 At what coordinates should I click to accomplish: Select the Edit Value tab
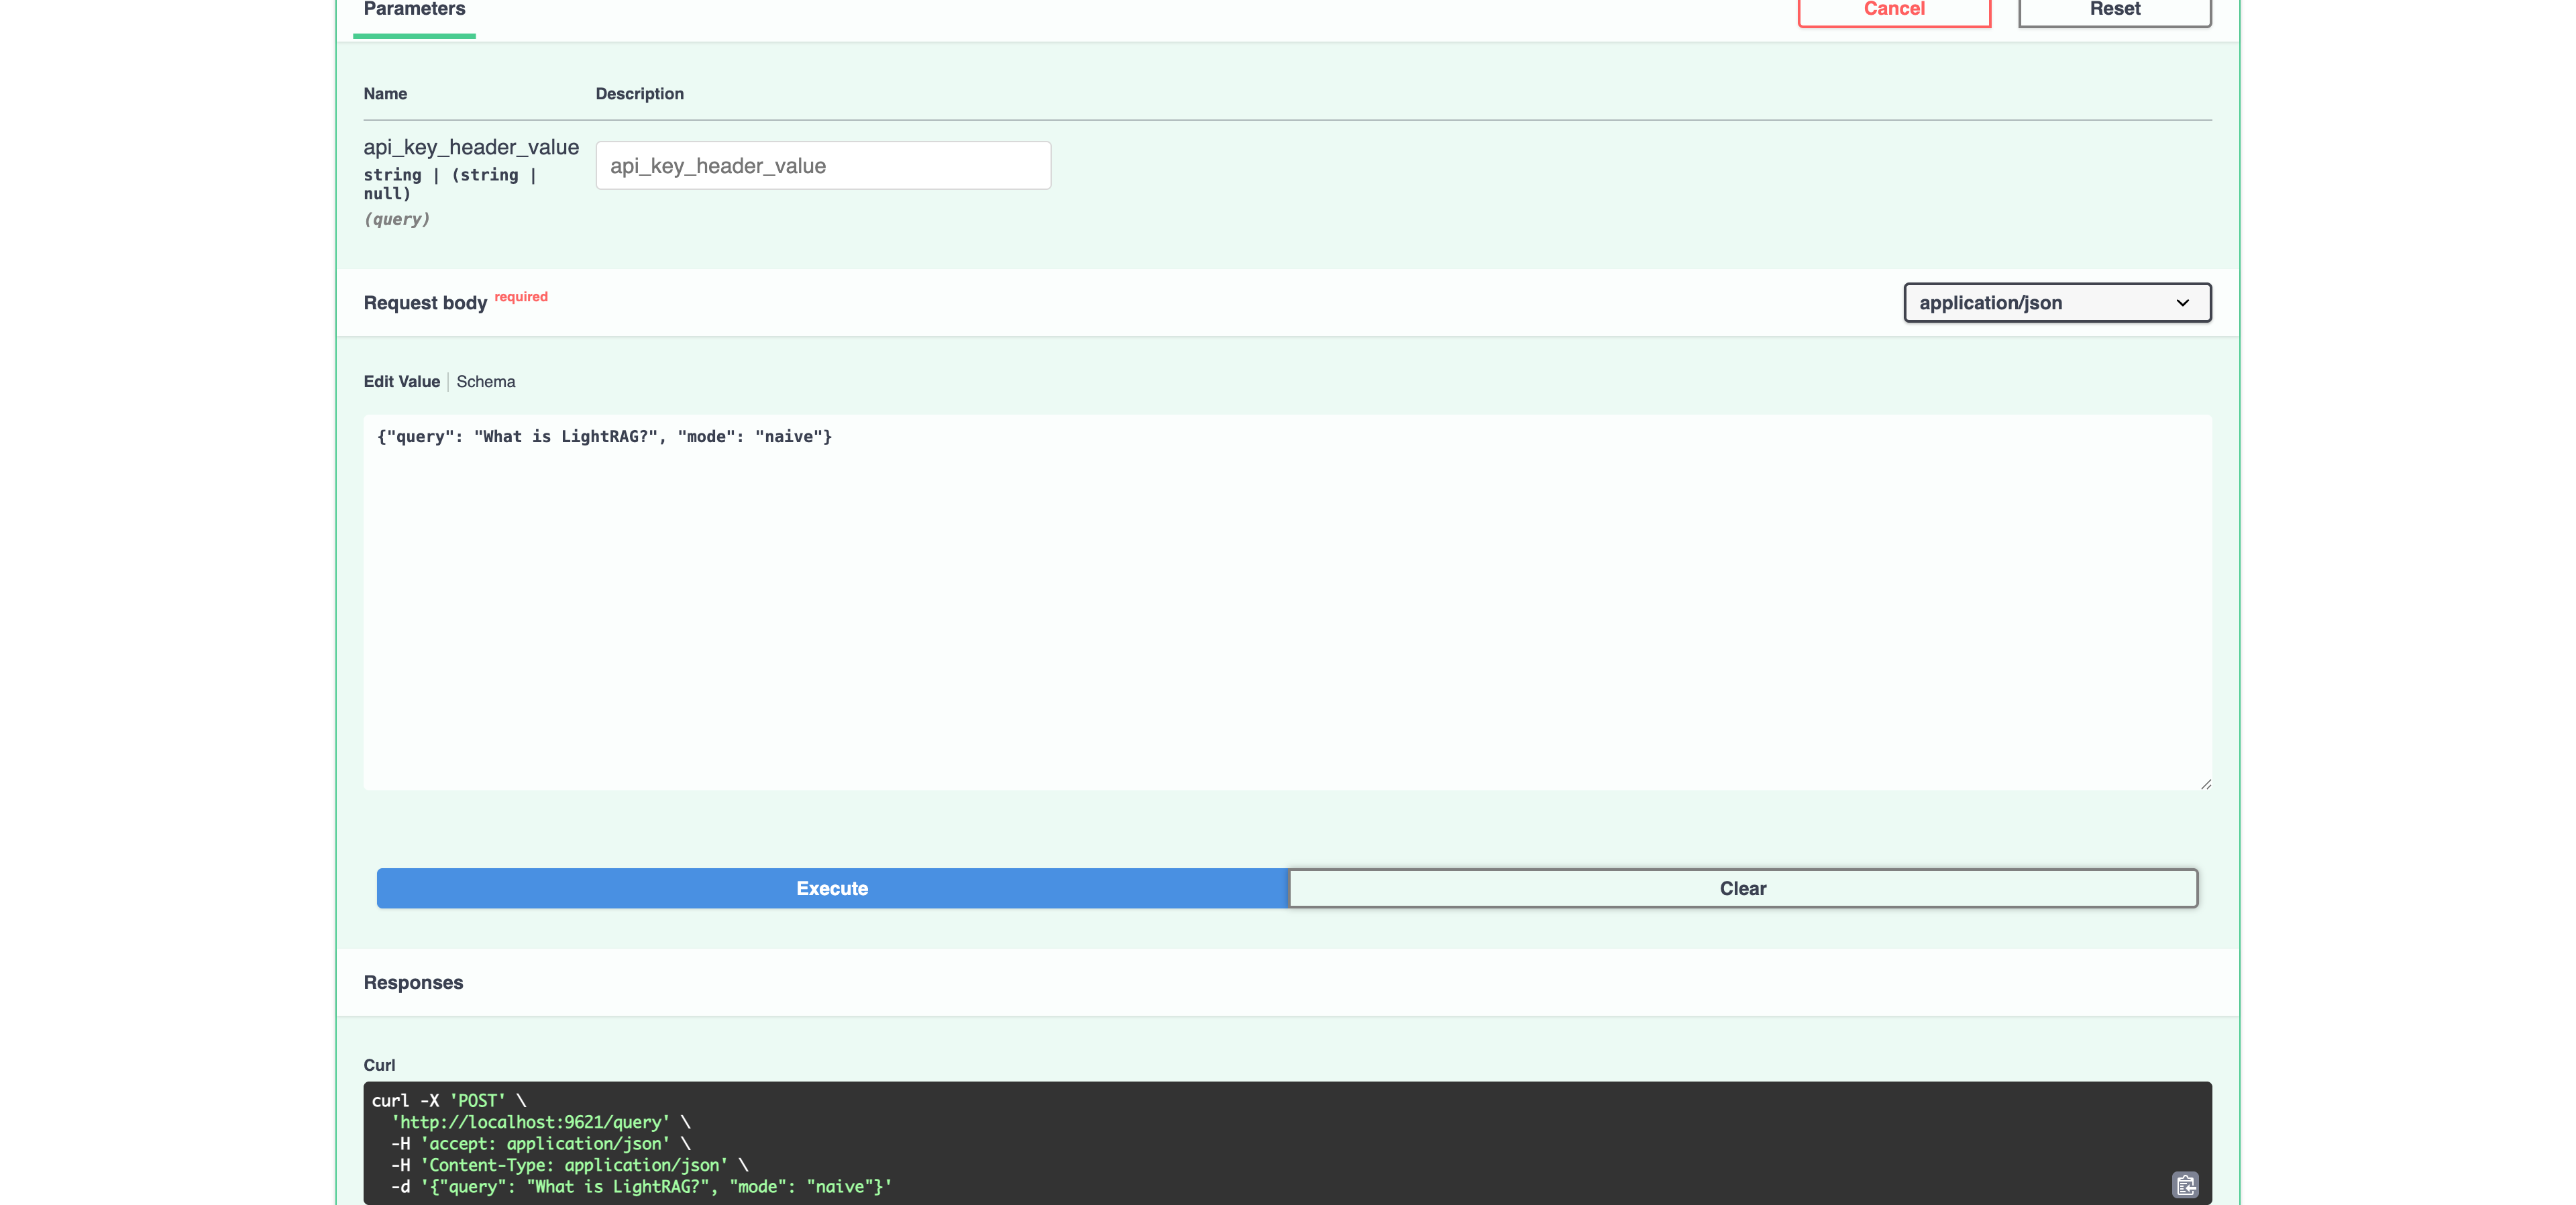click(401, 382)
